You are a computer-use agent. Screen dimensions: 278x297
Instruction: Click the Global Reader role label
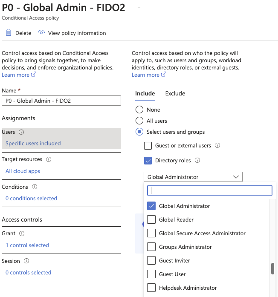[176, 220]
